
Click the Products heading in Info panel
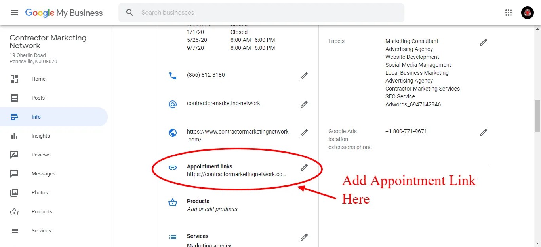pyautogui.click(x=198, y=201)
